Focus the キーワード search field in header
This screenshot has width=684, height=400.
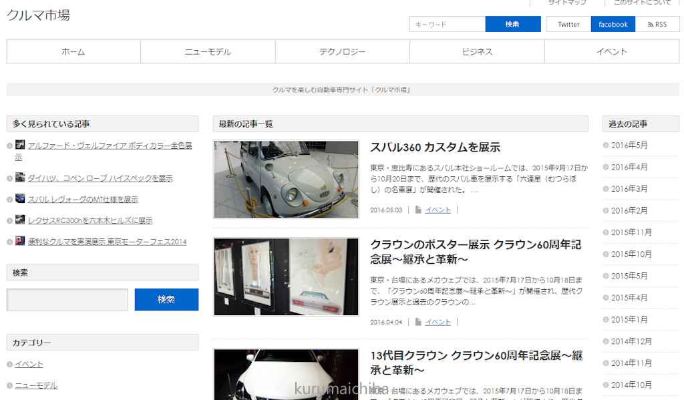447,25
